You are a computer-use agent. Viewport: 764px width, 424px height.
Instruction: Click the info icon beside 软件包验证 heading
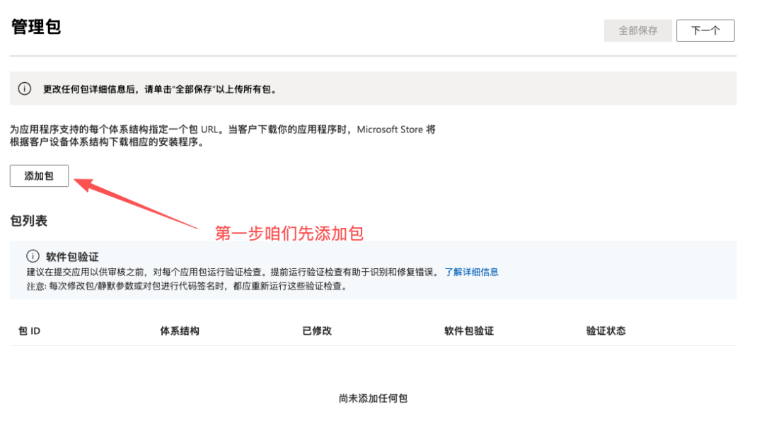tap(33, 256)
